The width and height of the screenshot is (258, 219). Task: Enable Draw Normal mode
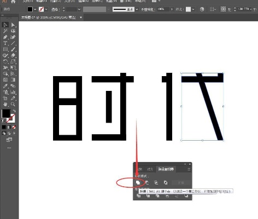coord(4,133)
